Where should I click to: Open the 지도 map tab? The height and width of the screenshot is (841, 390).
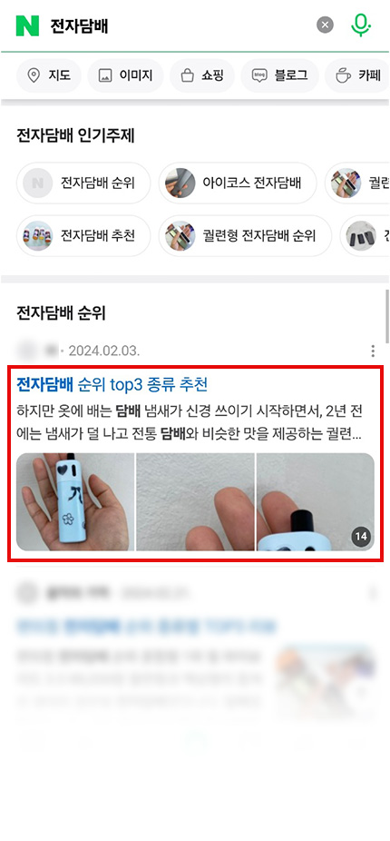coord(49,75)
